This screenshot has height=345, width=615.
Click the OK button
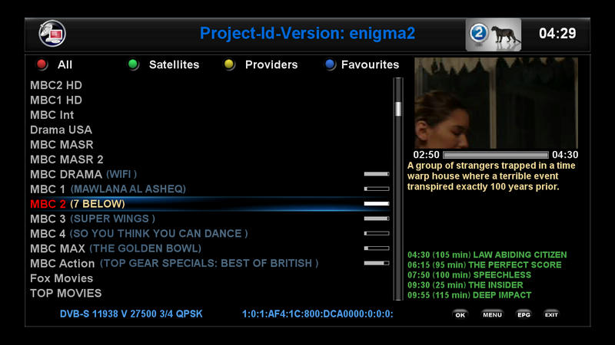[x=460, y=314]
